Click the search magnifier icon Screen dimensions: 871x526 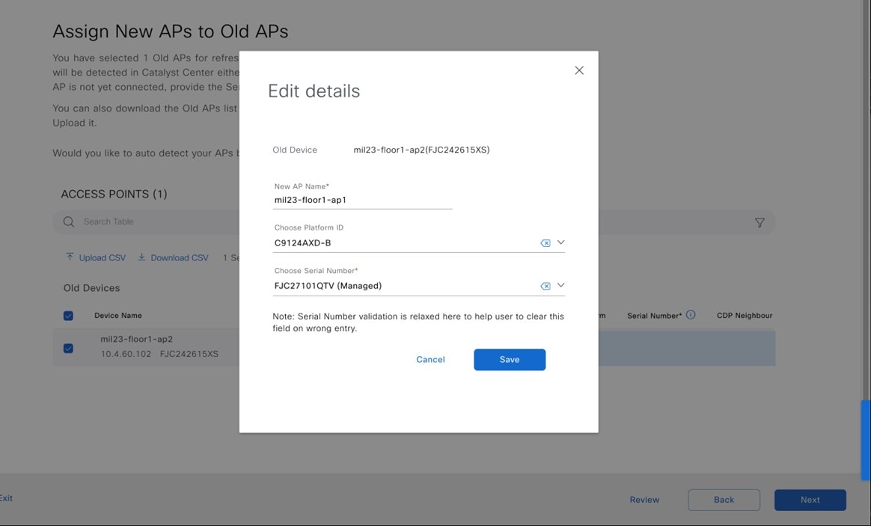[69, 221]
